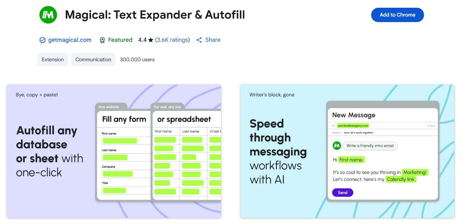This screenshot has width=462, height=224.
Task: Toggle the 'Fill any form' highlighted tab card
Action: [x=124, y=119]
